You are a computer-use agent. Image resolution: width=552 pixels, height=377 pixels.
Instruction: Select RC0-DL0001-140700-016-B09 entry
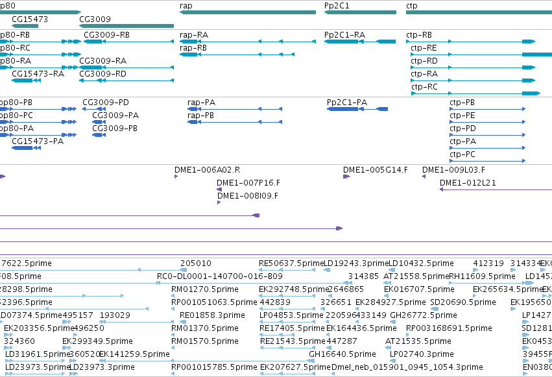click(x=220, y=276)
